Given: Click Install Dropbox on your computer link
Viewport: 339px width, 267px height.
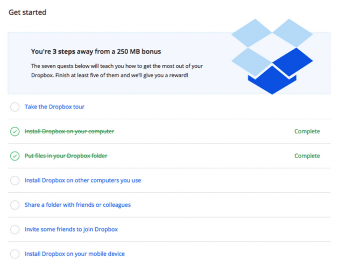Looking at the screenshot, I should pyautogui.click(x=69, y=131).
